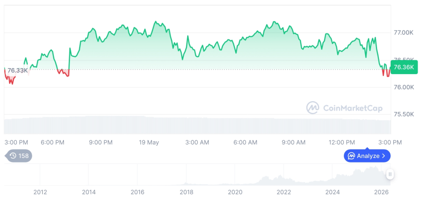
Task: Click the 6:00 AM time axis label
Action: click(245, 143)
